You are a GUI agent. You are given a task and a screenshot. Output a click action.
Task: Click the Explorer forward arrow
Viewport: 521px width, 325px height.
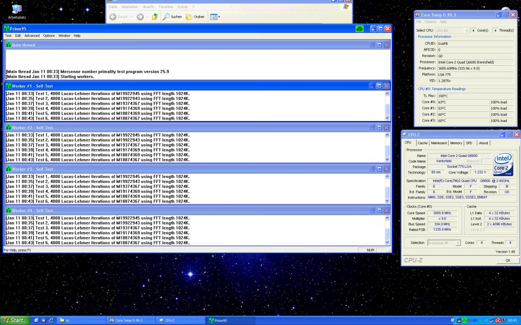140,17
